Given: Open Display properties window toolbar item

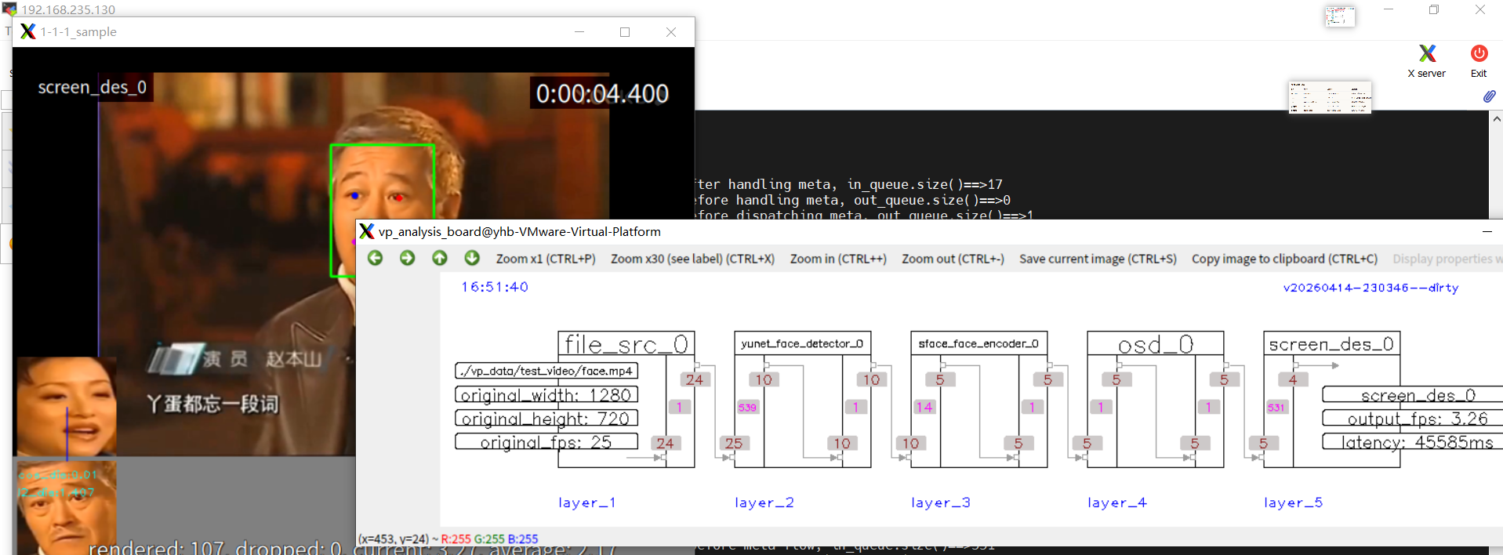Looking at the screenshot, I should tap(1447, 259).
